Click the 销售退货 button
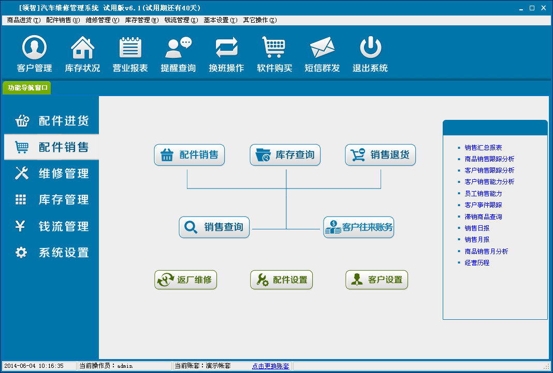The image size is (553, 373). click(381, 155)
